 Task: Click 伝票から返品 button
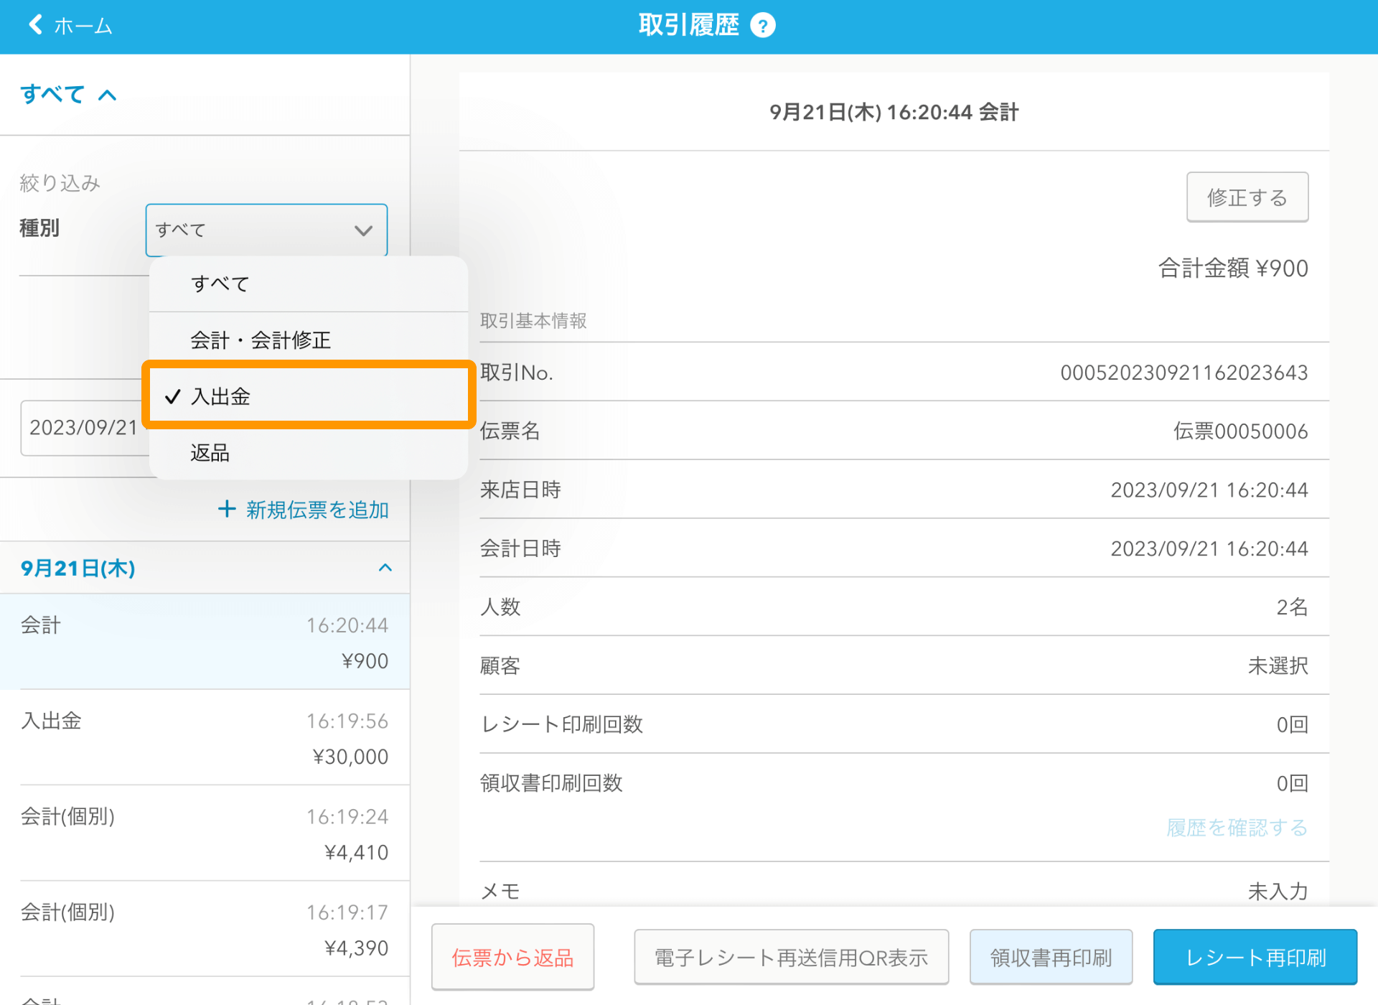(x=512, y=957)
